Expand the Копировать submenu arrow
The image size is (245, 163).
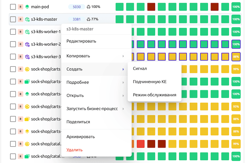(x=123, y=56)
